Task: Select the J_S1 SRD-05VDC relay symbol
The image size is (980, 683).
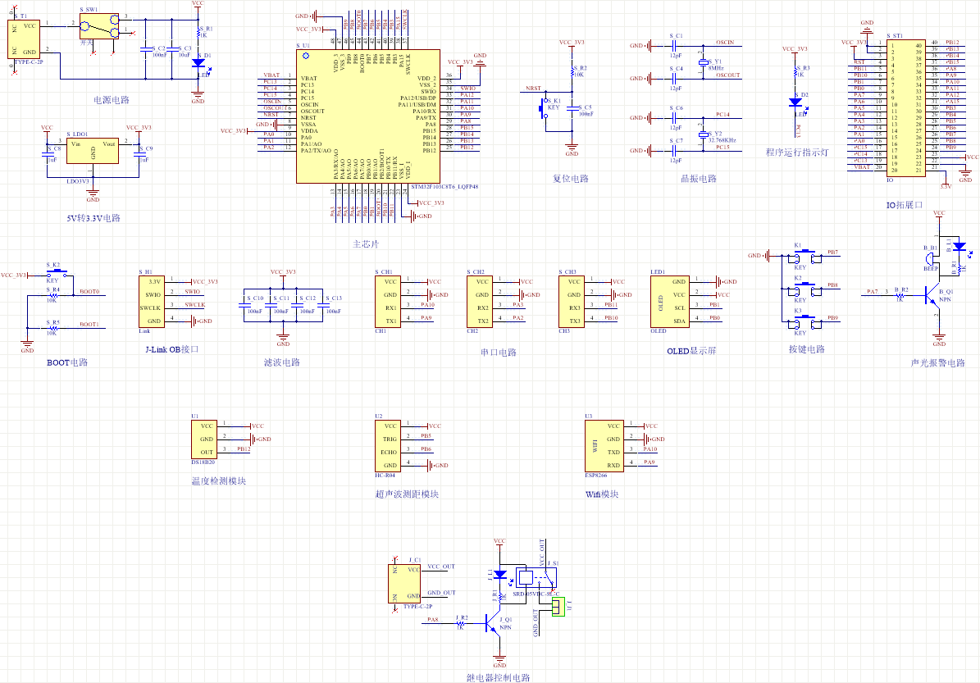Action: click(536, 578)
